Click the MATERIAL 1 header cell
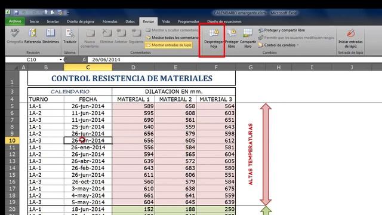The width and height of the screenshot is (382, 215). (x=133, y=99)
